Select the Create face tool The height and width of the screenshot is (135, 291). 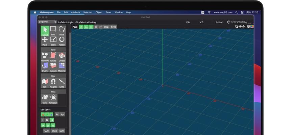click(53, 57)
